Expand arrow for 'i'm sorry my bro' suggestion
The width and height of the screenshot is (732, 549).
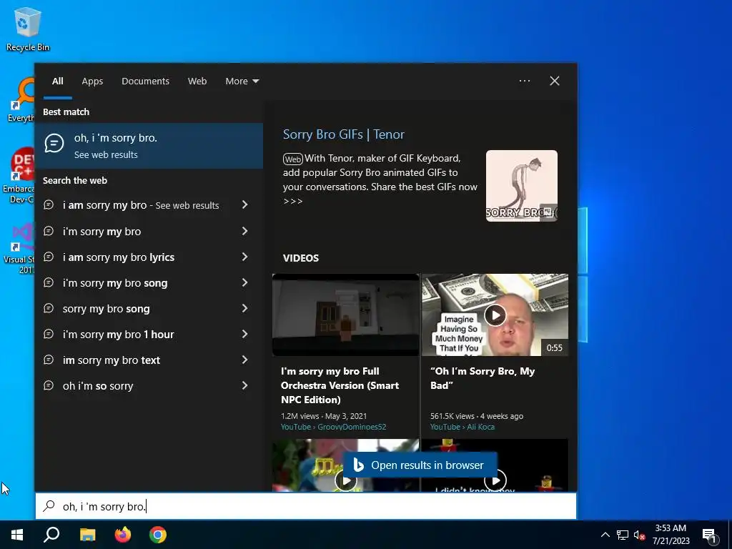[244, 231]
